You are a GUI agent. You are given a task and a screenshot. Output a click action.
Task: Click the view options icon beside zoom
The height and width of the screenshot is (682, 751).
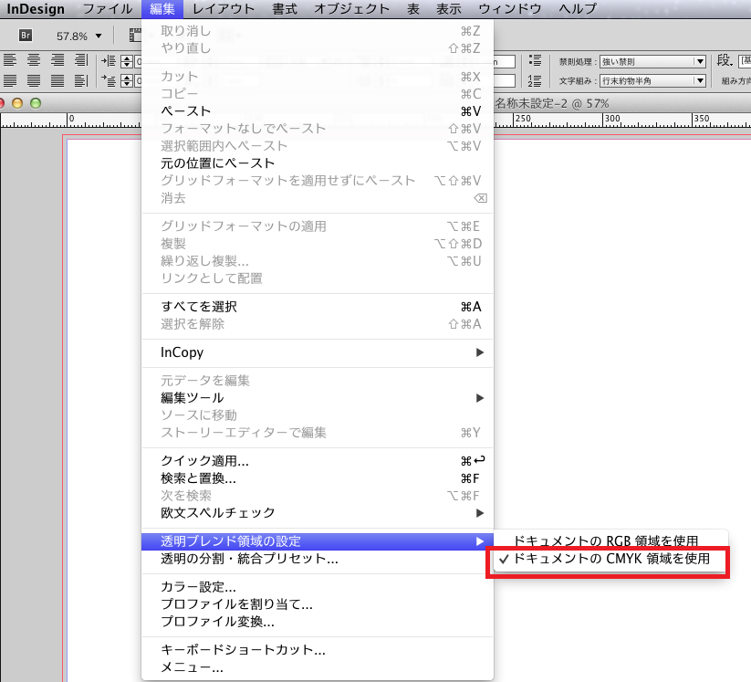[135, 35]
